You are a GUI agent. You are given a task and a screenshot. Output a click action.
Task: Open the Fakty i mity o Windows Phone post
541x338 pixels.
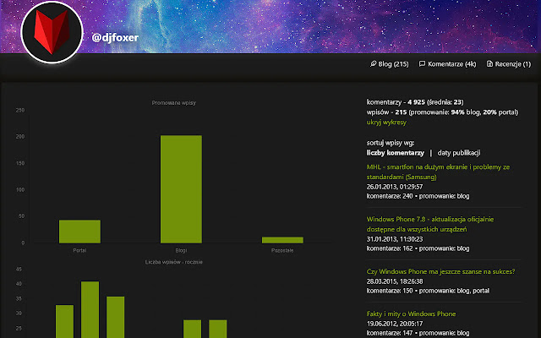411,313
